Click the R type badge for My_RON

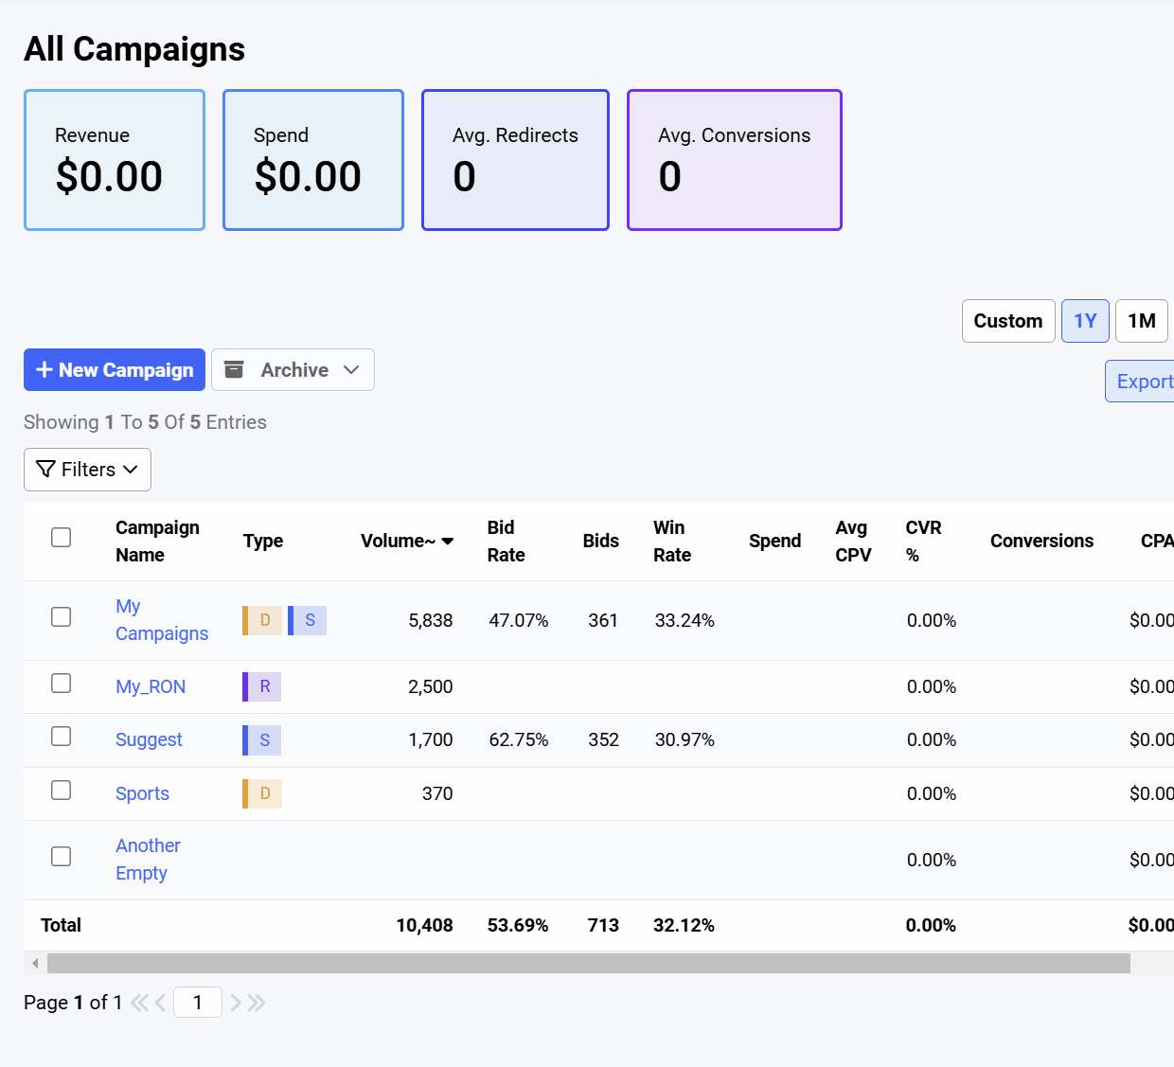click(x=263, y=686)
